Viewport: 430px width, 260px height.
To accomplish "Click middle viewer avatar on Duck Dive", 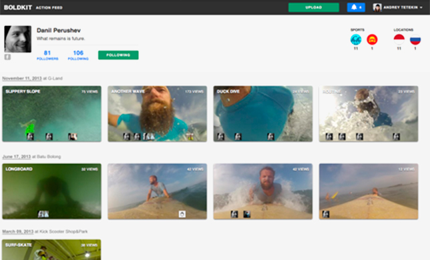I will coord(238,136).
